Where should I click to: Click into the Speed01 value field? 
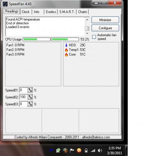(23, 90)
